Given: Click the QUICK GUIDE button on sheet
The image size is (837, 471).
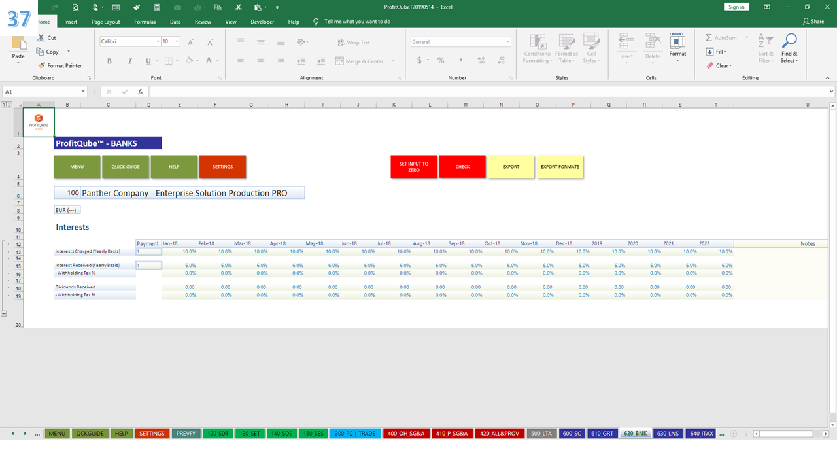Looking at the screenshot, I should coord(126,167).
